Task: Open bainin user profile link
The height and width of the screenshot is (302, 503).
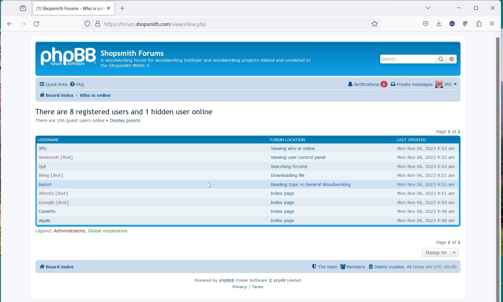Action: point(45,185)
